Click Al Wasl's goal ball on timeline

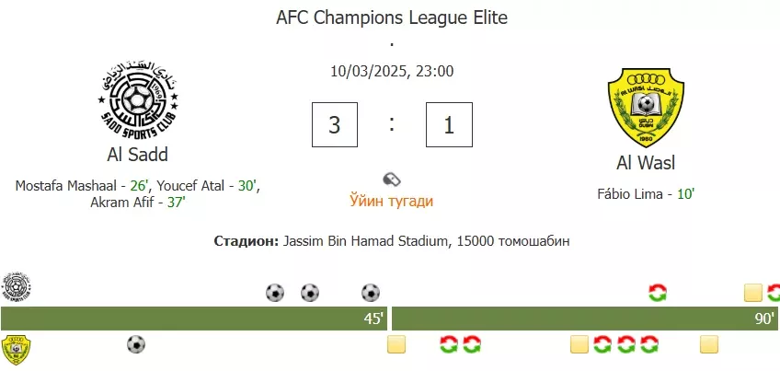136,344
